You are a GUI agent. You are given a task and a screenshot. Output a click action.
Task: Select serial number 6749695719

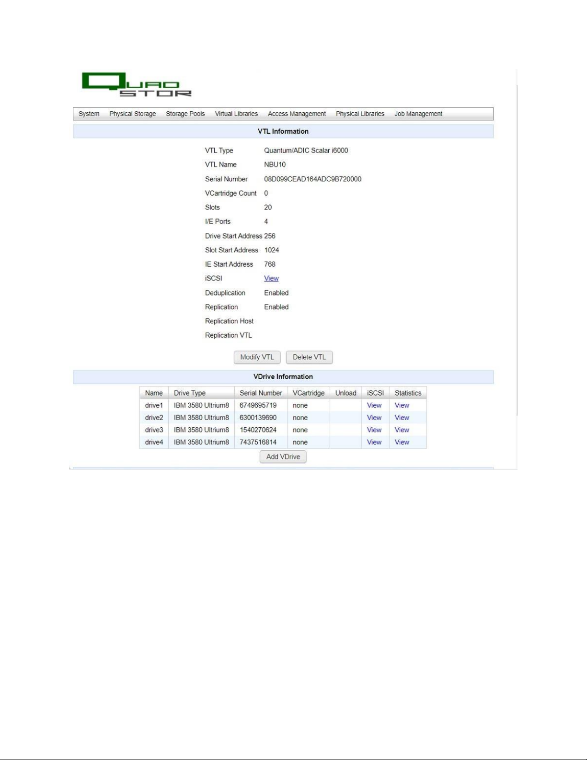click(x=258, y=405)
